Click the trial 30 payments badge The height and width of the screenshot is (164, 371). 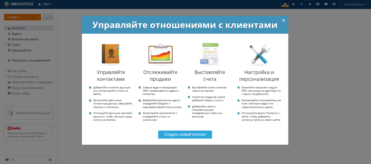click(285, 4)
